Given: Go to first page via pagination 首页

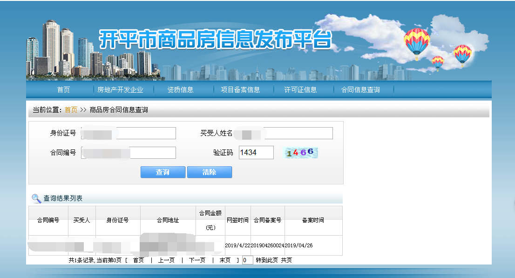Looking at the screenshot, I should [138, 260].
